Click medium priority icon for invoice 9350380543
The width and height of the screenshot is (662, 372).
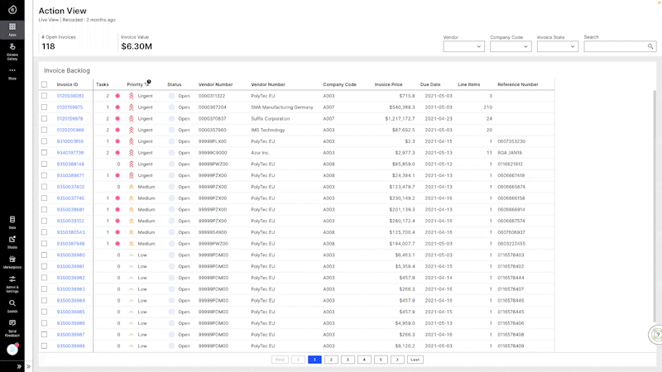pos(132,232)
